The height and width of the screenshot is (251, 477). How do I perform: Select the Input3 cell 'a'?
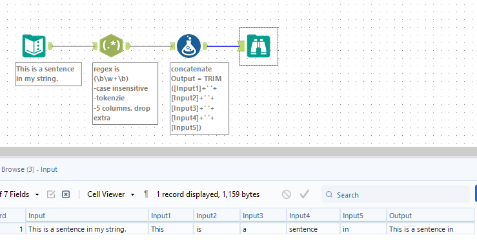point(263,229)
